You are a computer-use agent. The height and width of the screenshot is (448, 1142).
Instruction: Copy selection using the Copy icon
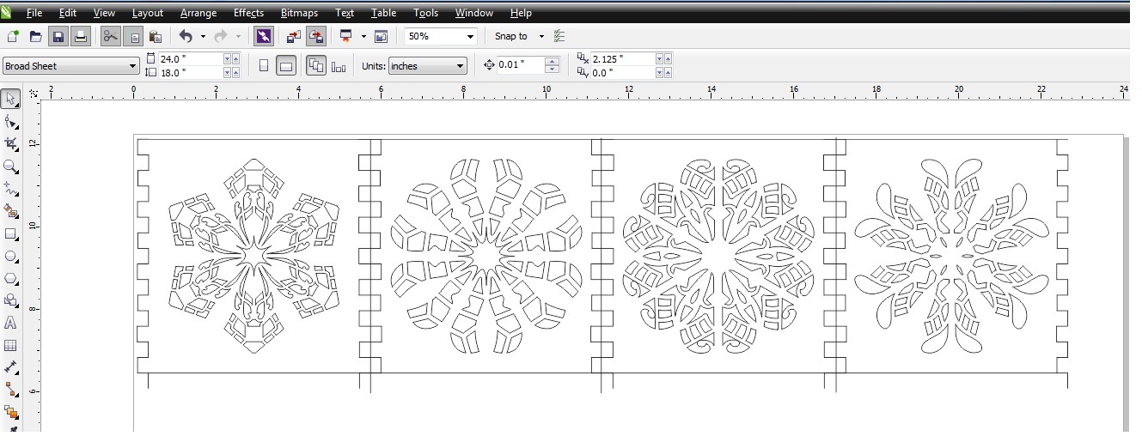click(133, 36)
